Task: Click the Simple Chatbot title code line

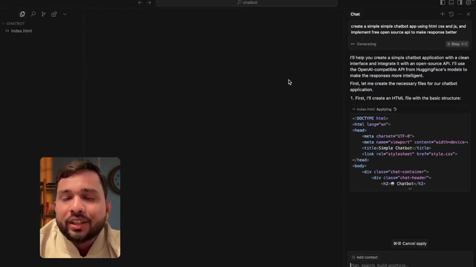Action: point(396,148)
